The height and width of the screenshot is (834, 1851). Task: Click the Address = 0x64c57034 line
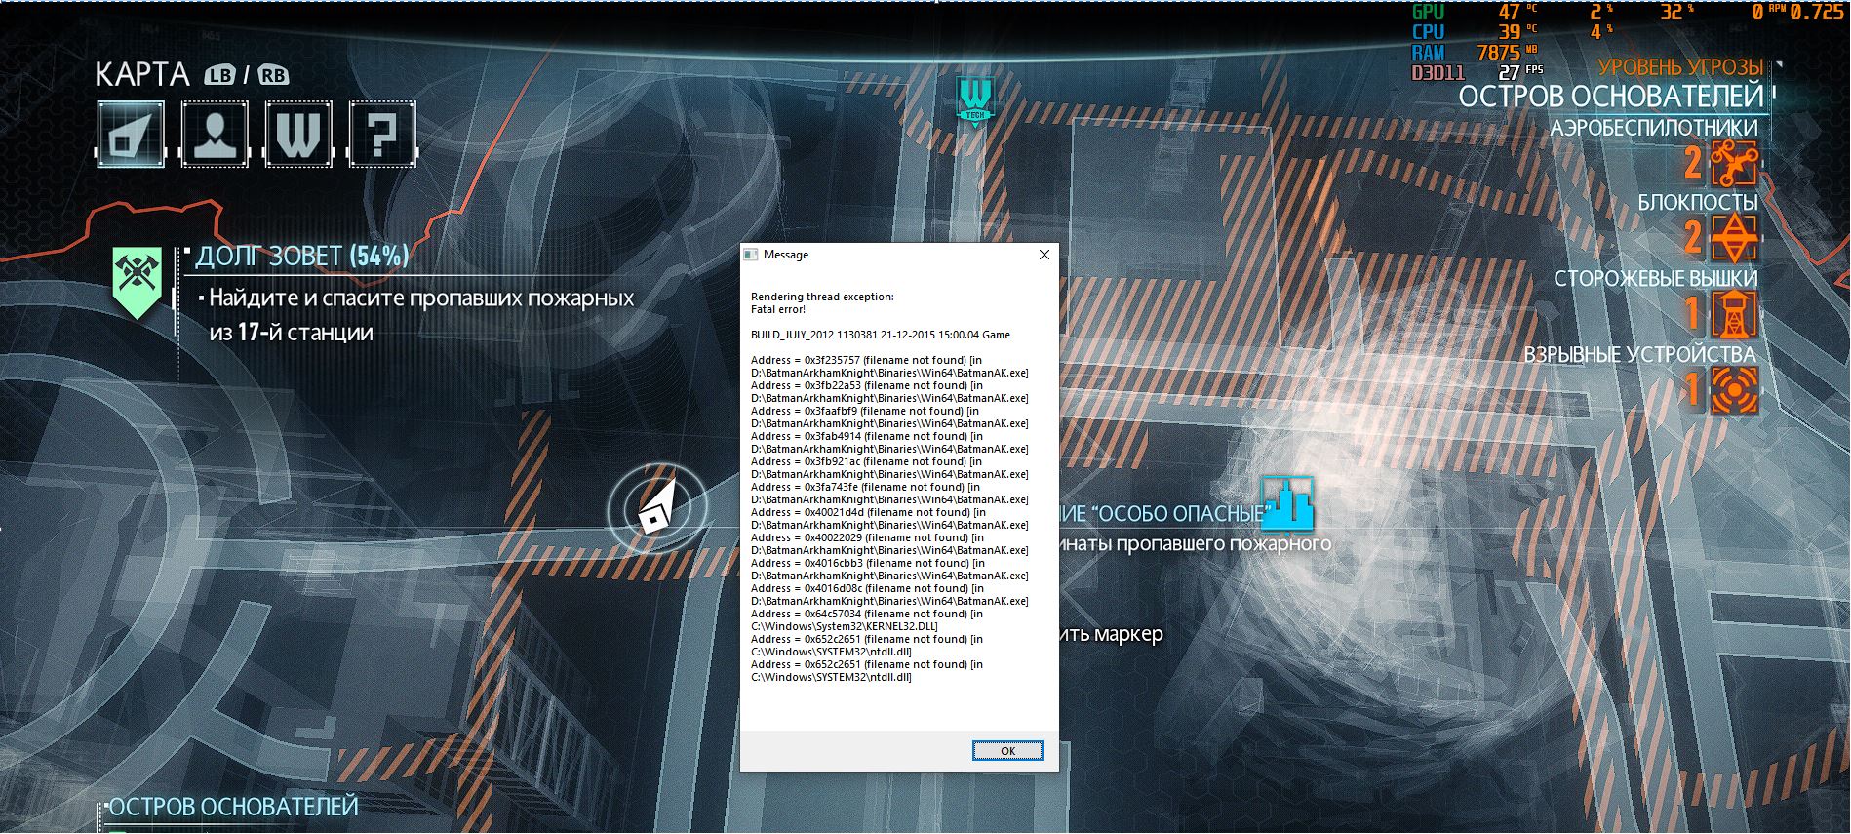(867, 614)
